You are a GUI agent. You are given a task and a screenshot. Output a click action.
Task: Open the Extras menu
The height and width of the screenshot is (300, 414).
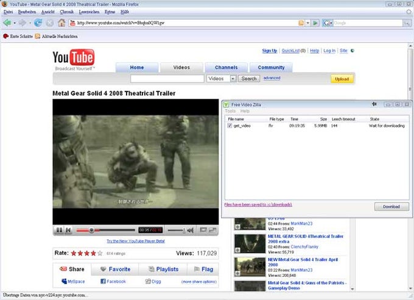tap(110, 12)
